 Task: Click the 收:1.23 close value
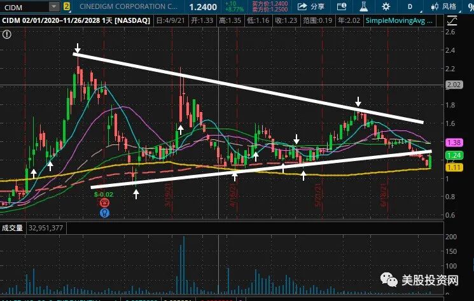coord(286,20)
